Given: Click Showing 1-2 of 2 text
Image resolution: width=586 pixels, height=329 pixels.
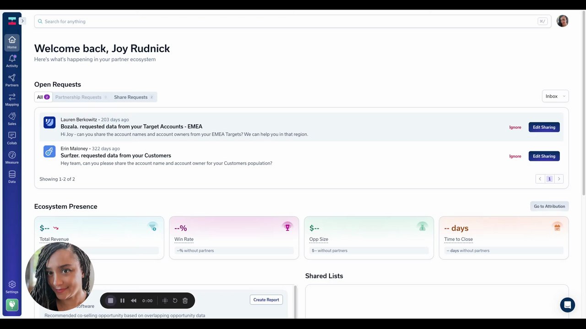Looking at the screenshot, I should click(57, 179).
